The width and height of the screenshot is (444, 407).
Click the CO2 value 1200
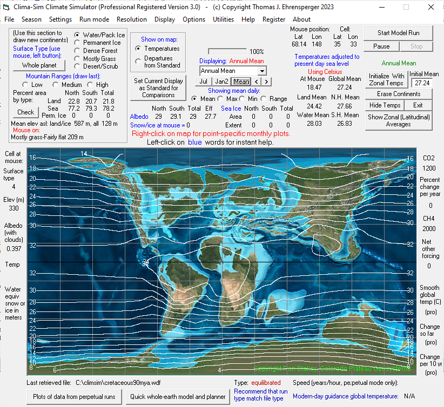[429, 168]
